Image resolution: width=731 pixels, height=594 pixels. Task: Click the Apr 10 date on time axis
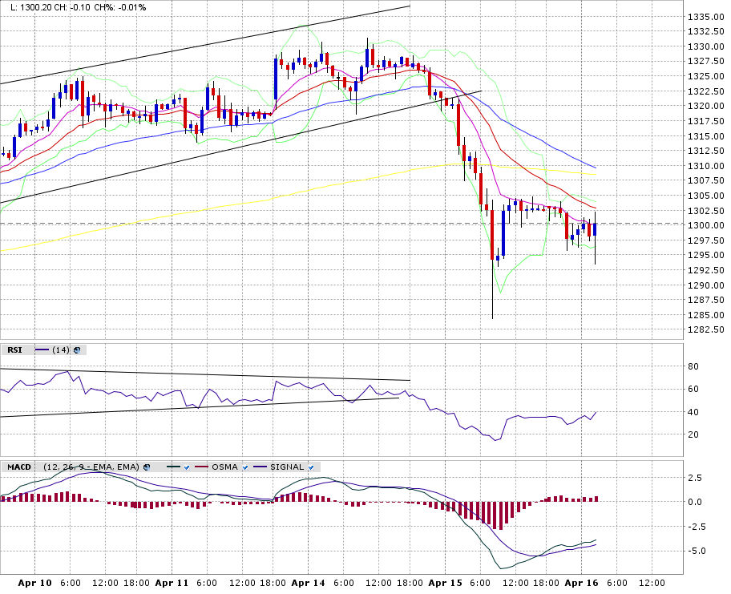(x=35, y=583)
